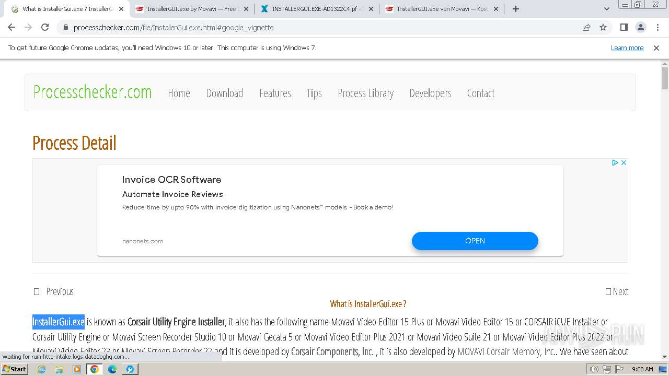This screenshot has height=376, width=669.
Task: Switch to 'InstallerGUI.exe by Movavi' tab
Action: point(192,9)
